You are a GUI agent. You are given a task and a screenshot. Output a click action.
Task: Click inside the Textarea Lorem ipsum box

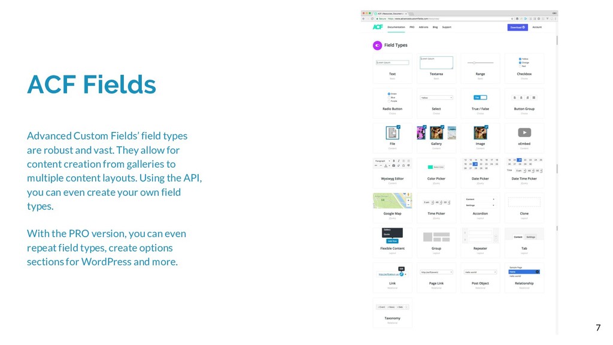click(x=436, y=62)
